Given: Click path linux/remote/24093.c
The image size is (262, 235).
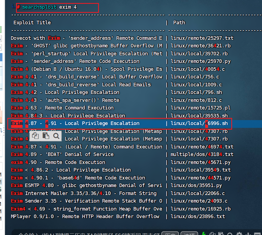Looking at the screenshot, I should (199, 201).
